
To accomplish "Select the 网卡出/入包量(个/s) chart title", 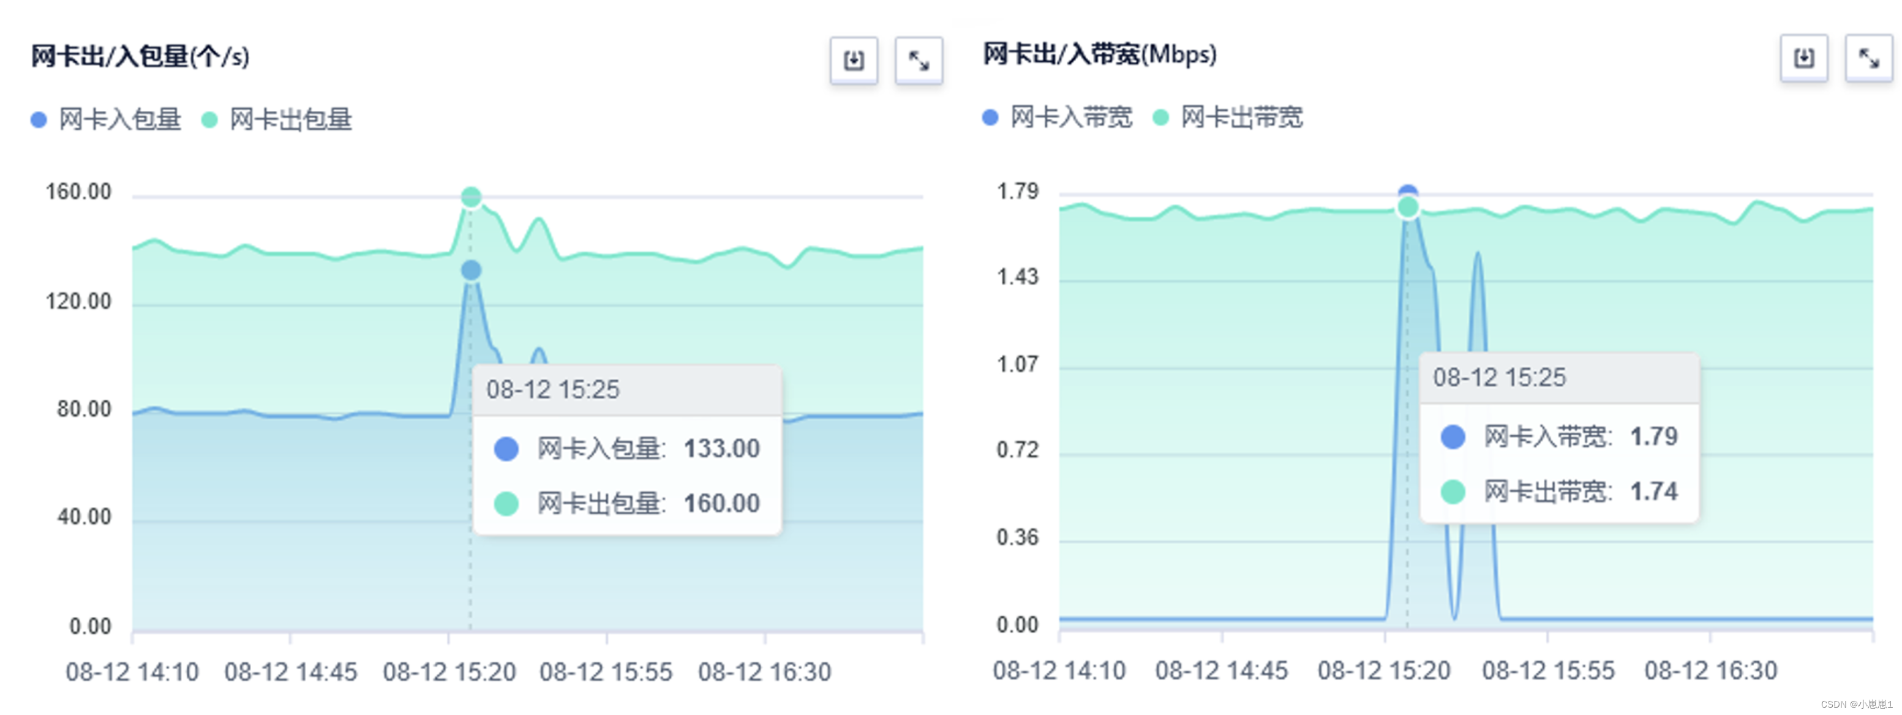I will pyautogui.click(x=140, y=56).
